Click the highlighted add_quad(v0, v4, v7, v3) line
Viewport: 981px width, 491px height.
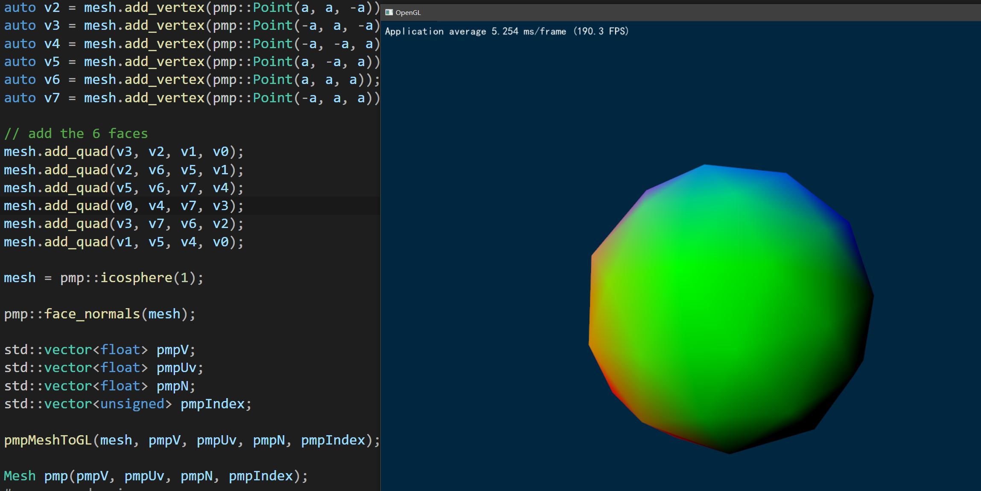pos(124,205)
